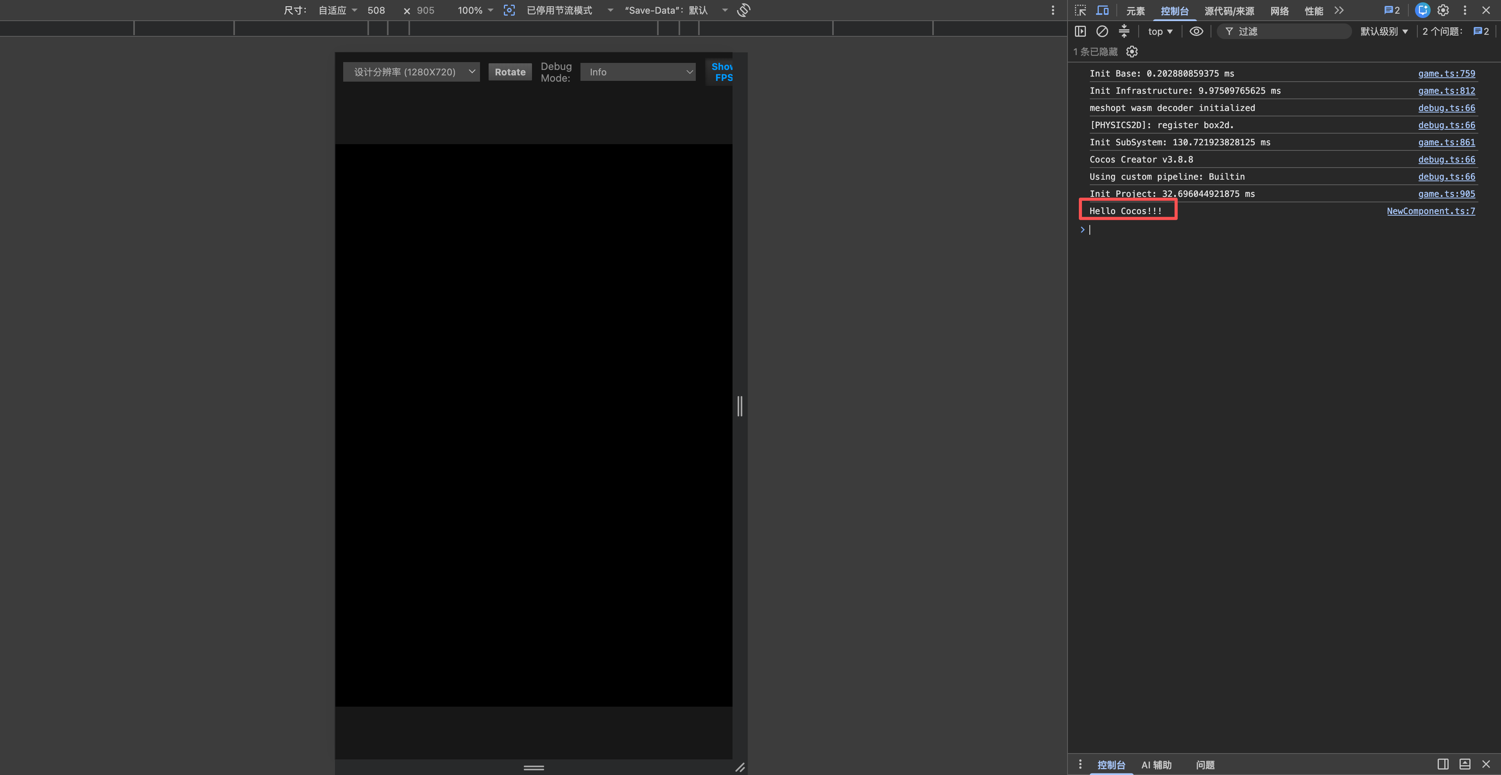
Task: Toggle the console sidebar icon
Action: (x=1080, y=31)
